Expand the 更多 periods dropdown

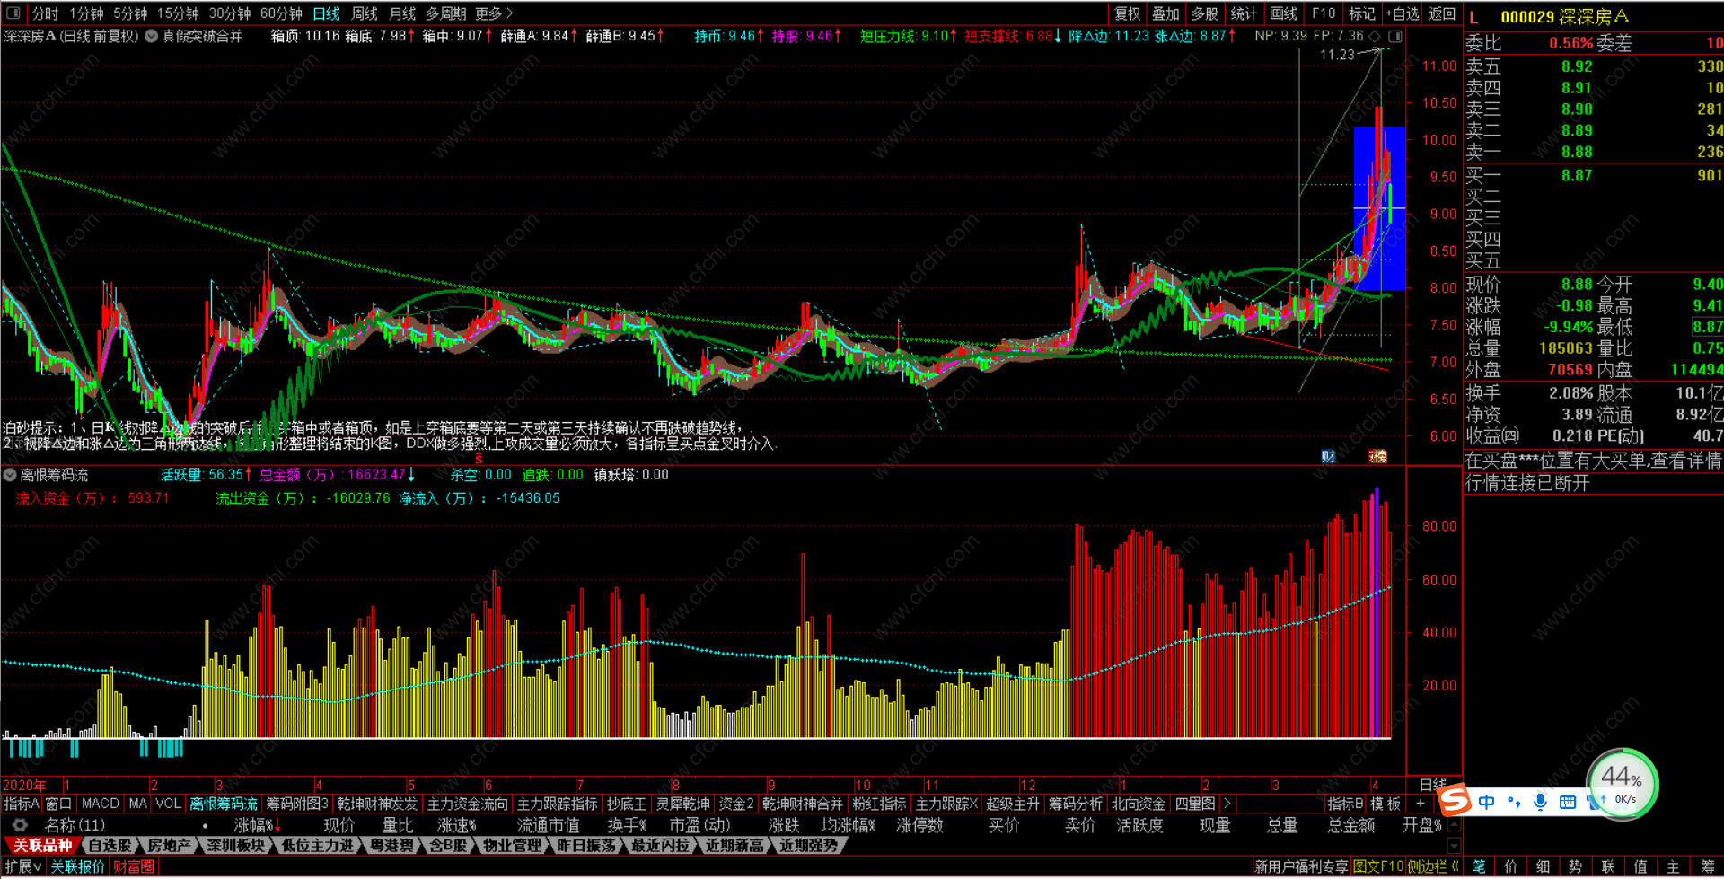coord(495,13)
